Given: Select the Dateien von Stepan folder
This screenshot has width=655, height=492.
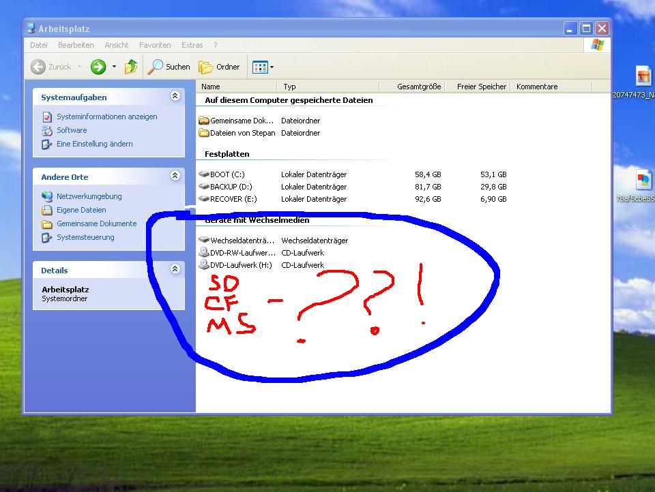Looking at the screenshot, I should [242, 133].
